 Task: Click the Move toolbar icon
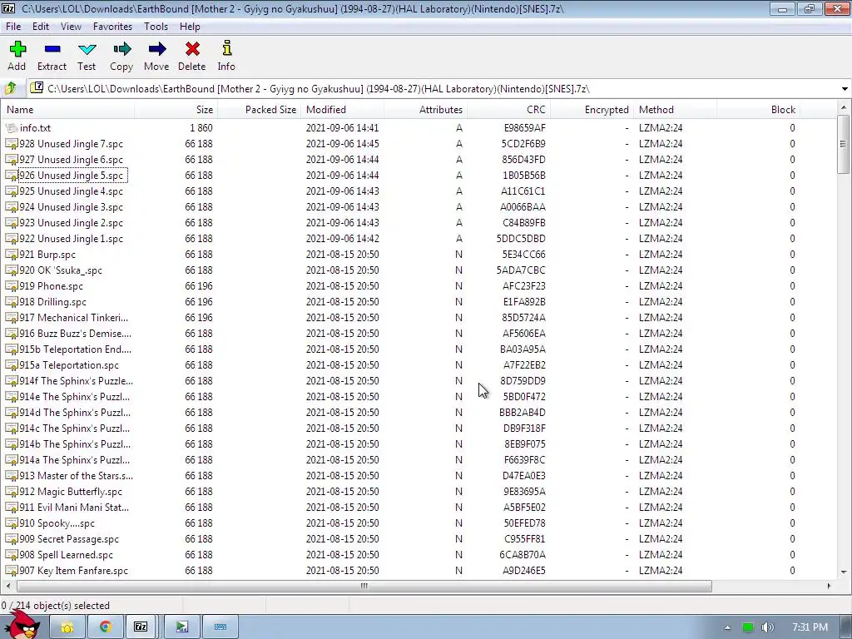click(157, 49)
